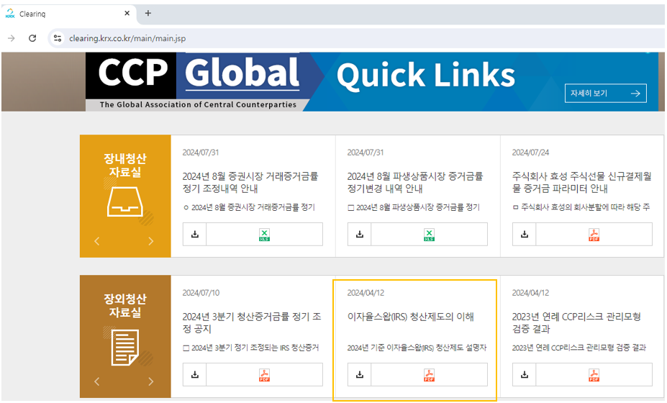Screen dimensions: 667x403
Task: Open CCP리스크 관리모형 PDF file
Action: pyautogui.click(x=594, y=374)
